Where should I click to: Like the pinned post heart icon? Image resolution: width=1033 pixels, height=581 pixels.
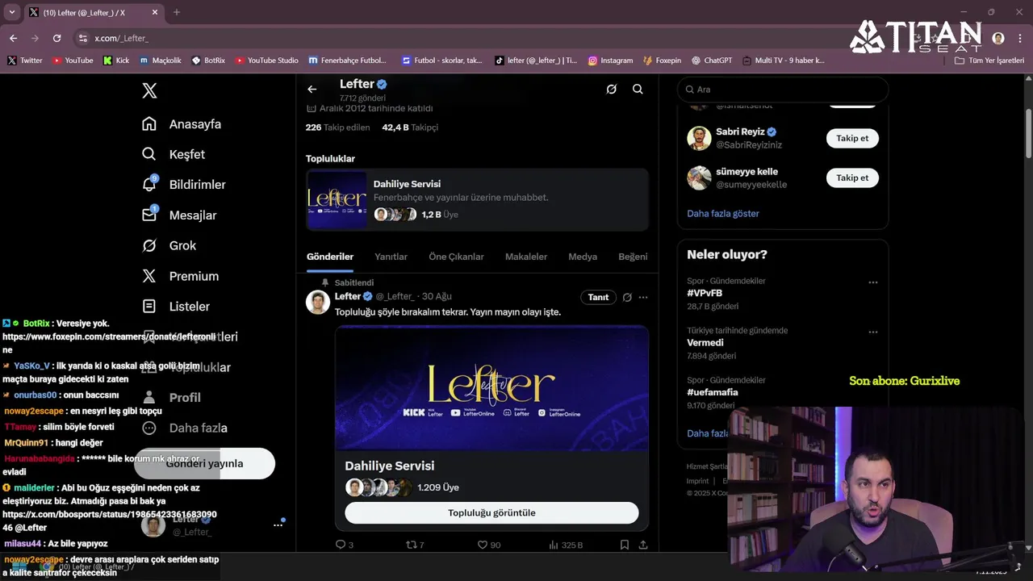click(x=483, y=545)
